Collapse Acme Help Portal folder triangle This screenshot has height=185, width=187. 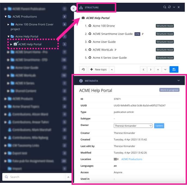coord(8,36)
